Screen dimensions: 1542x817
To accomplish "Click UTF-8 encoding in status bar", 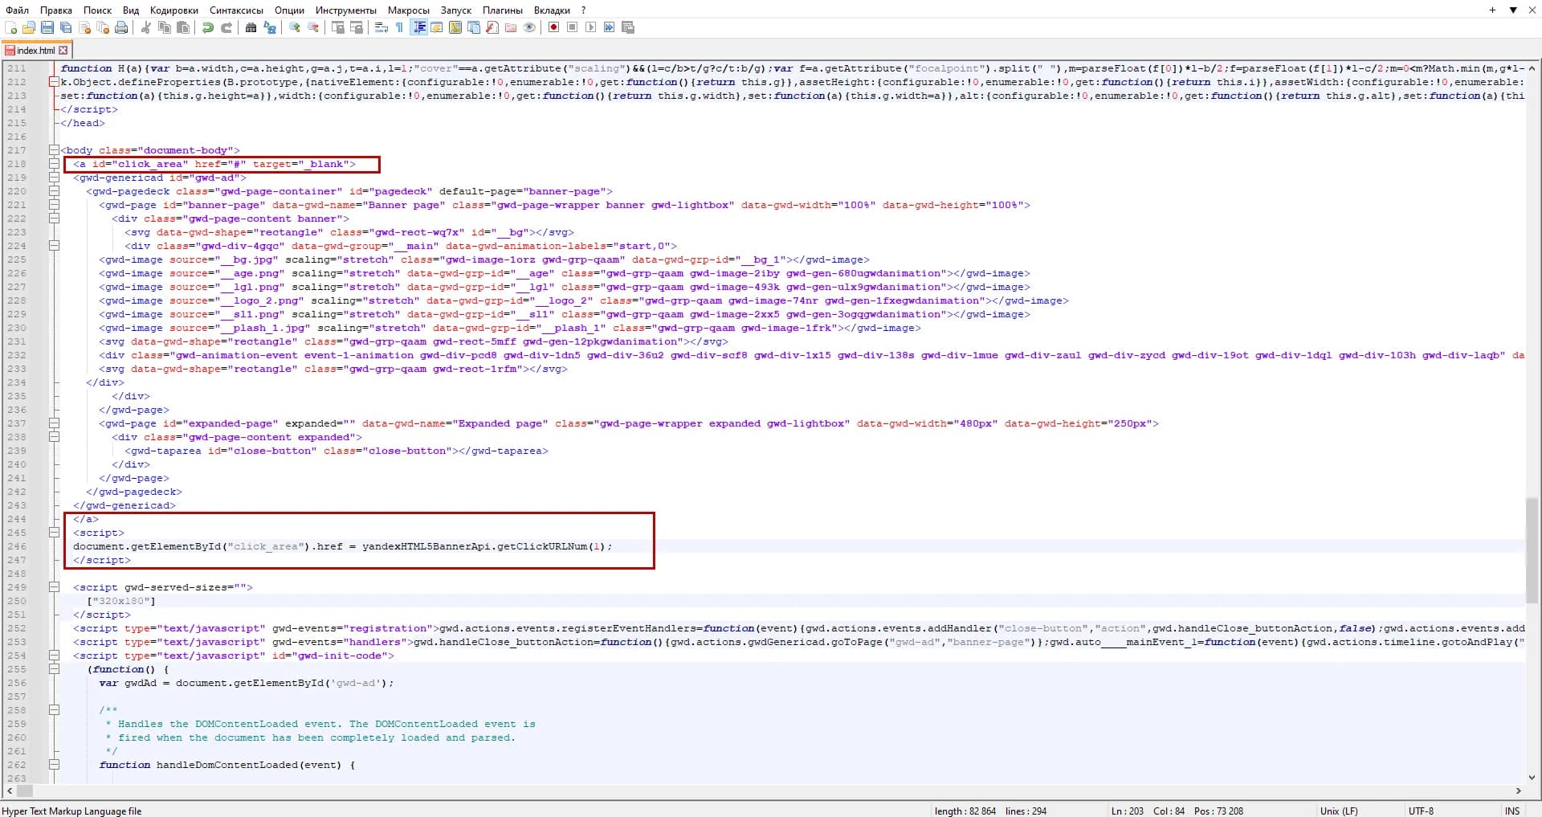I will coord(1421,811).
